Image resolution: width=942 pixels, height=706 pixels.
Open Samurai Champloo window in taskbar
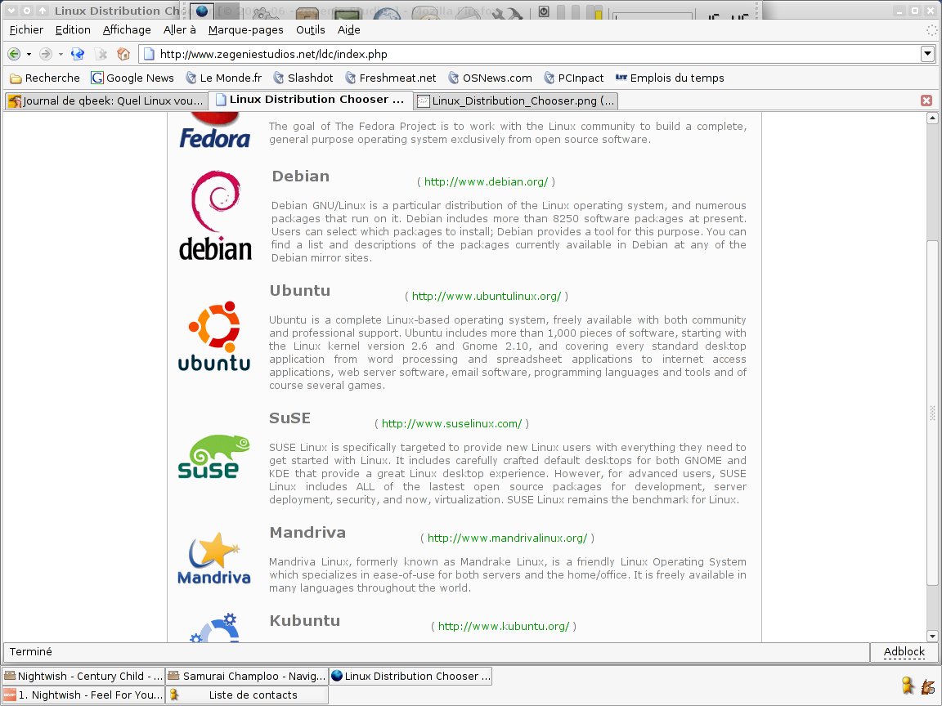246,676
